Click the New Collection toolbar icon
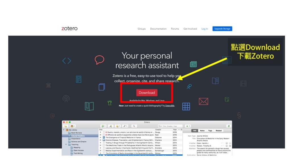 (x=65, y=126)
